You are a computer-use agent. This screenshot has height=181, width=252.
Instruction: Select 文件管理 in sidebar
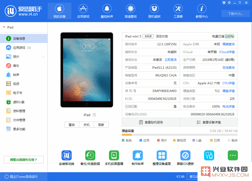[x=24, y=120]
